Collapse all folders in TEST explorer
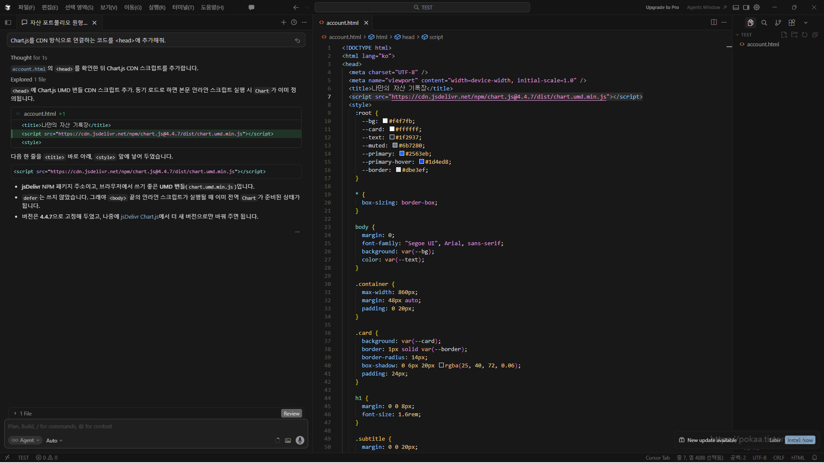Image resolution: width=824 pixels, height=463 pixels. coord(815,35)
